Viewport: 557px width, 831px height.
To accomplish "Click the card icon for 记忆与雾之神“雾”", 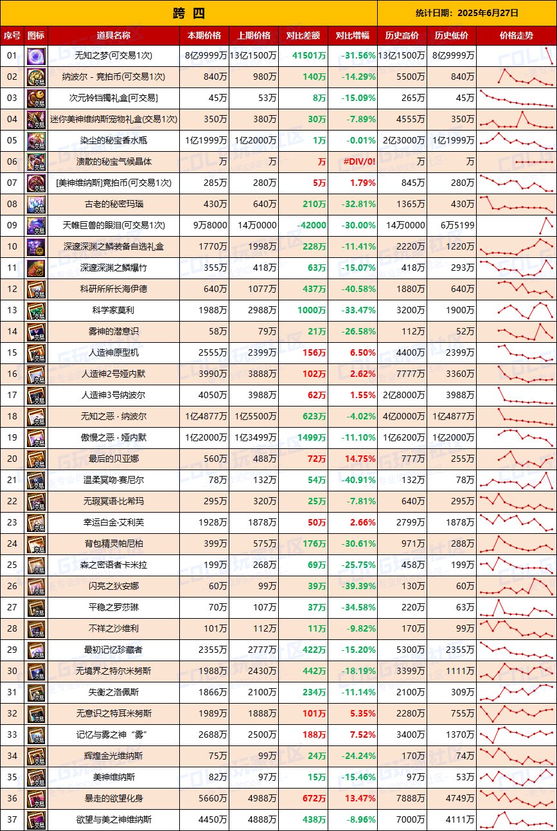I will tap(36, 735).
